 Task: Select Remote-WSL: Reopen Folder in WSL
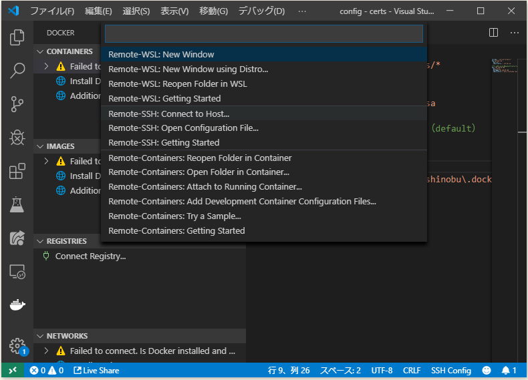click(264, 83)
